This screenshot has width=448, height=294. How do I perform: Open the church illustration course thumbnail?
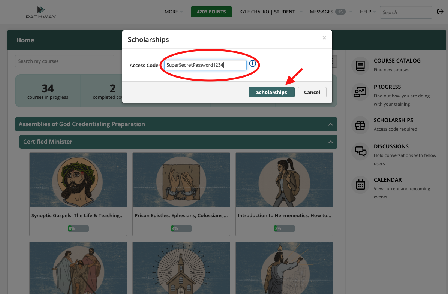pyautogui.click(x=181, y=268)
